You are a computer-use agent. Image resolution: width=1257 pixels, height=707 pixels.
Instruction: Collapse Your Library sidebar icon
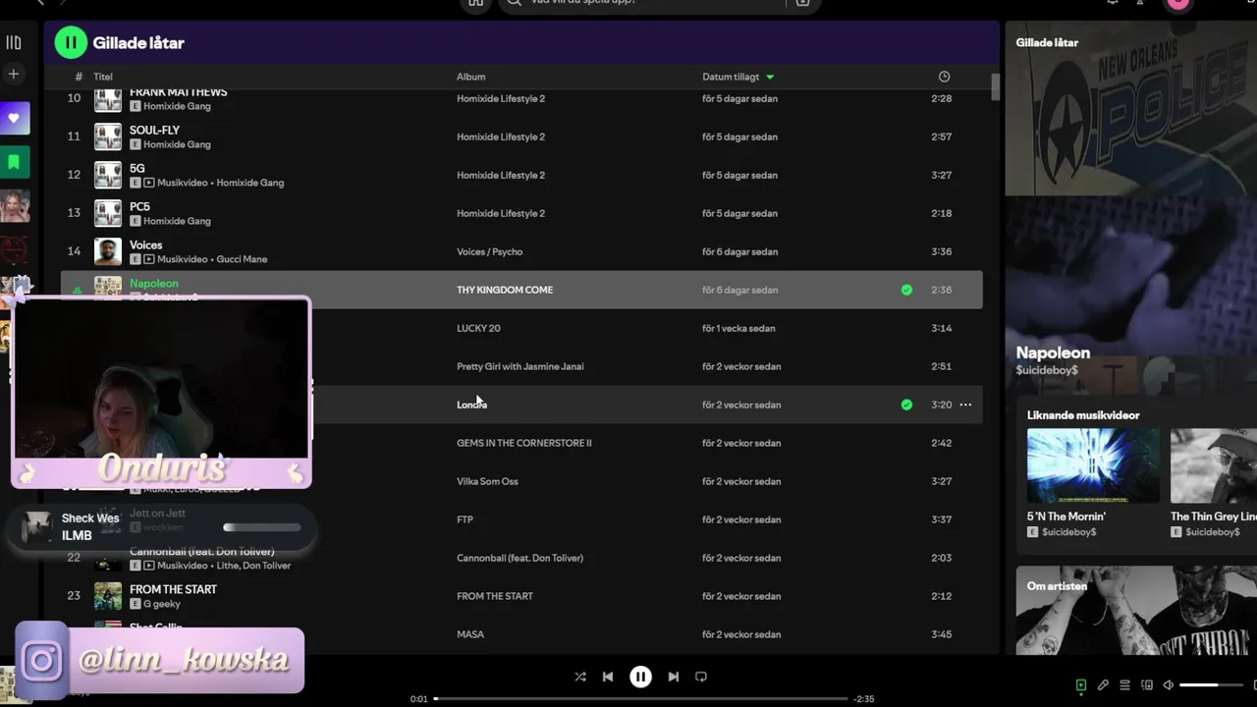pyautogui.click(x=14, y=42)
